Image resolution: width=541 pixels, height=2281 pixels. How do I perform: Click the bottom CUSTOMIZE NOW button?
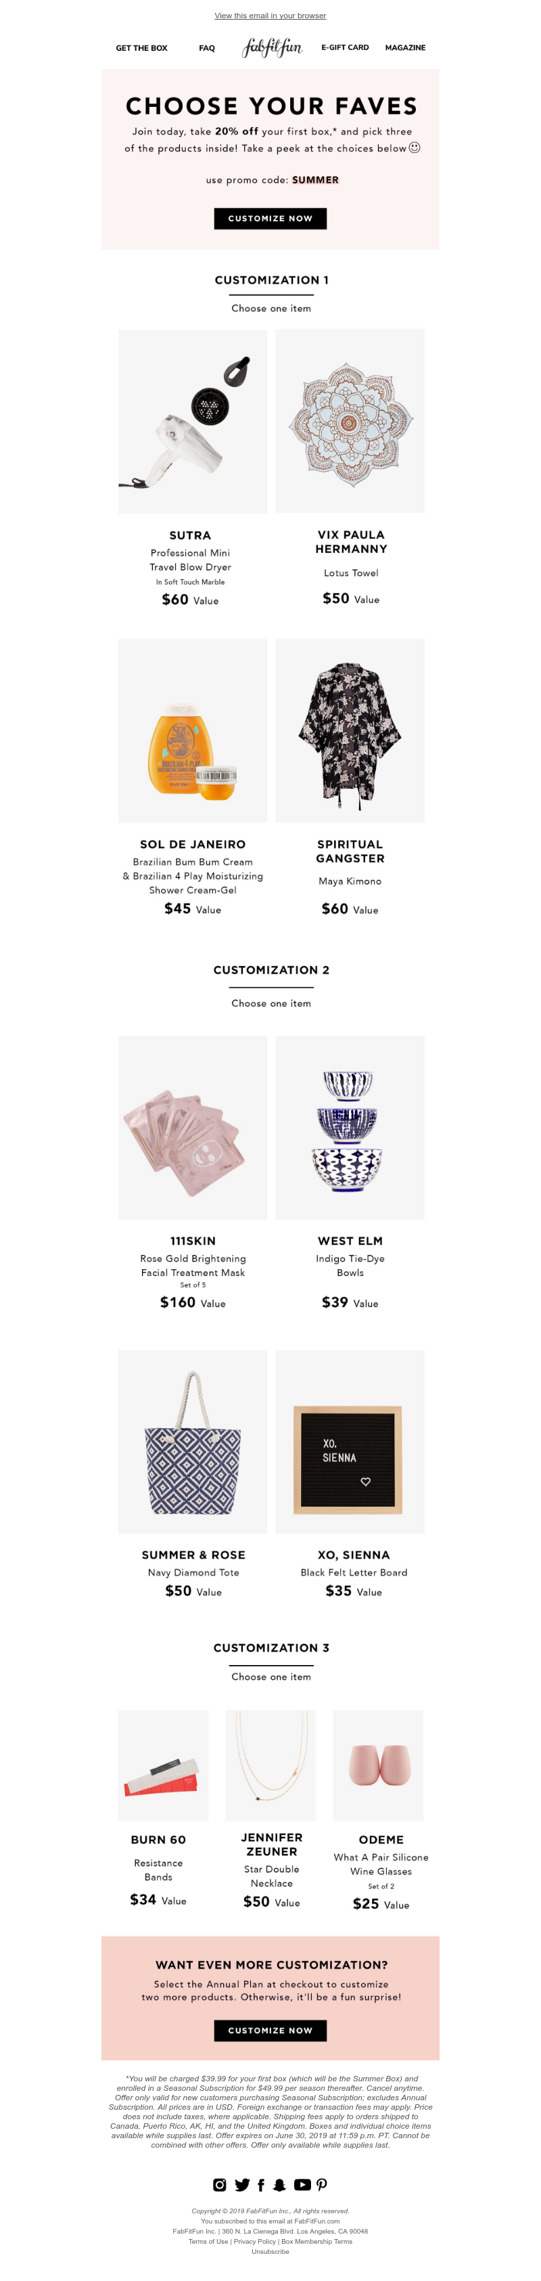pos(270,2031)
